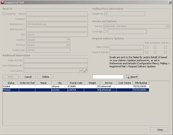Check Ship updates for Client E-Mail

(147, 47)
